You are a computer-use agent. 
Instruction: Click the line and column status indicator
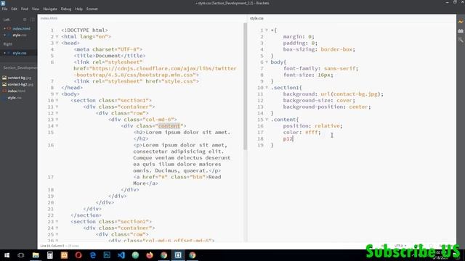52,246
